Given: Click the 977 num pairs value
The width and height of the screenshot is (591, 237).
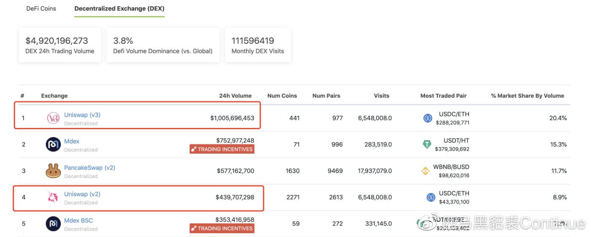Looking at the screenshot, I should 338,118.
